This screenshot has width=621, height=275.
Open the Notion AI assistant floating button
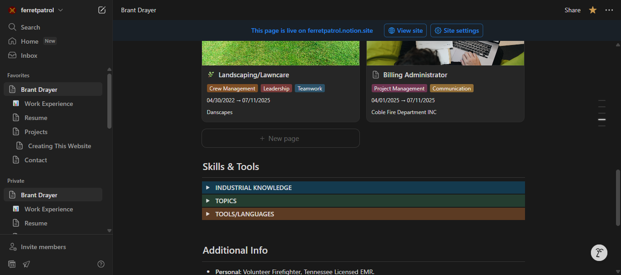(x=599, y=253)
